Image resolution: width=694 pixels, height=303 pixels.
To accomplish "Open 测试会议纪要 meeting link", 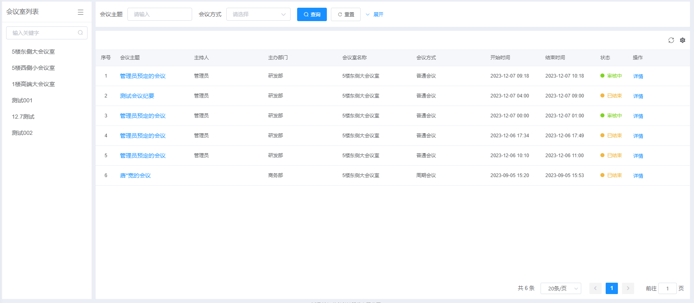I will click(137, 96).
